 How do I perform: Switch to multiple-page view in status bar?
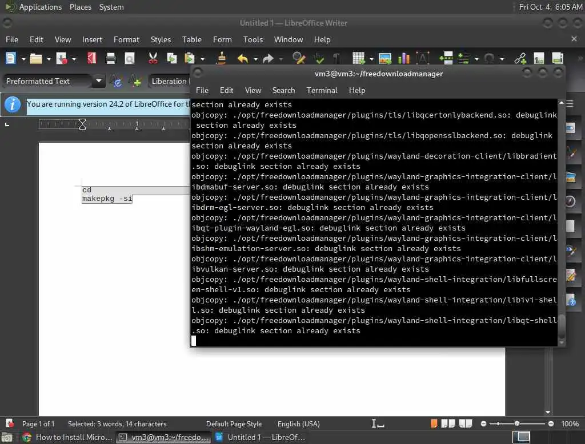click(448, 423)
